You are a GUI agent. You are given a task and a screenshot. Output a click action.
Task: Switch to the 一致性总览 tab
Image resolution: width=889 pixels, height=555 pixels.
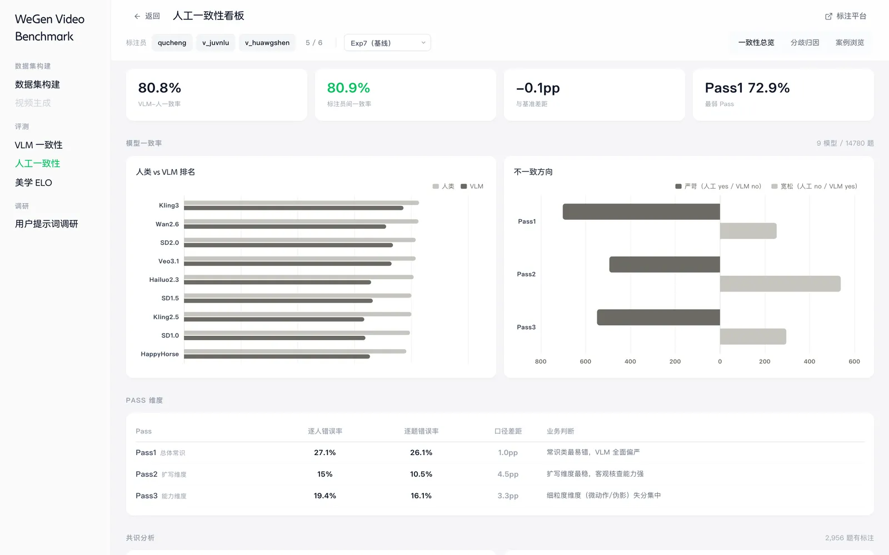coord(756,43)
